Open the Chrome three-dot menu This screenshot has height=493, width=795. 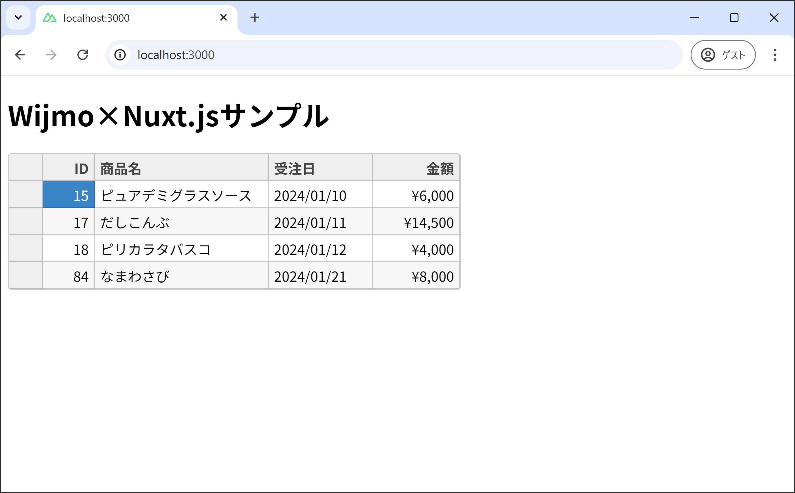coord(775,55)
